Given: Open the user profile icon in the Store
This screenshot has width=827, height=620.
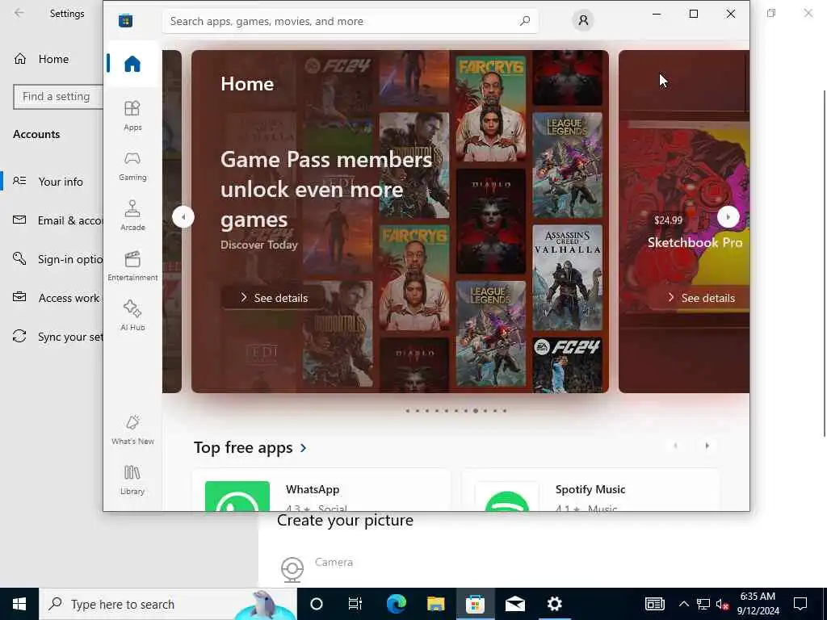Looking at the screenshot, I should [583, 20].
